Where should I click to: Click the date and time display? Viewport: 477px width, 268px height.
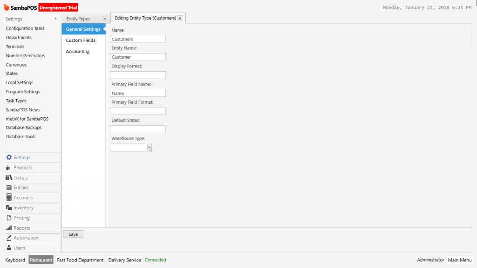427,7
